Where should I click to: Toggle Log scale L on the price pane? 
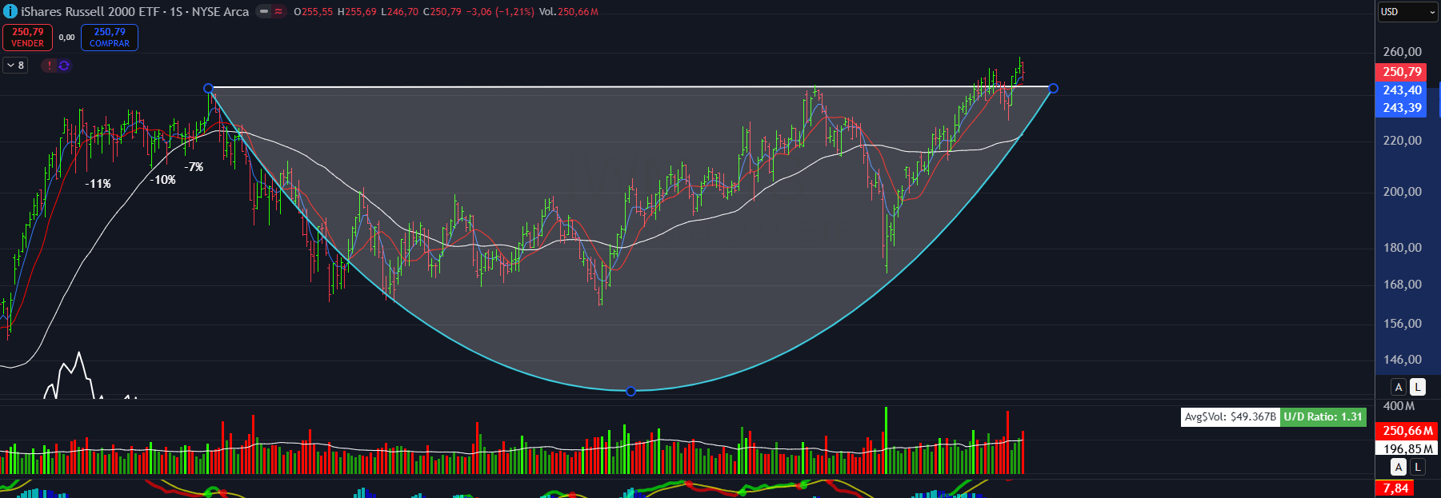[1417, 387]
